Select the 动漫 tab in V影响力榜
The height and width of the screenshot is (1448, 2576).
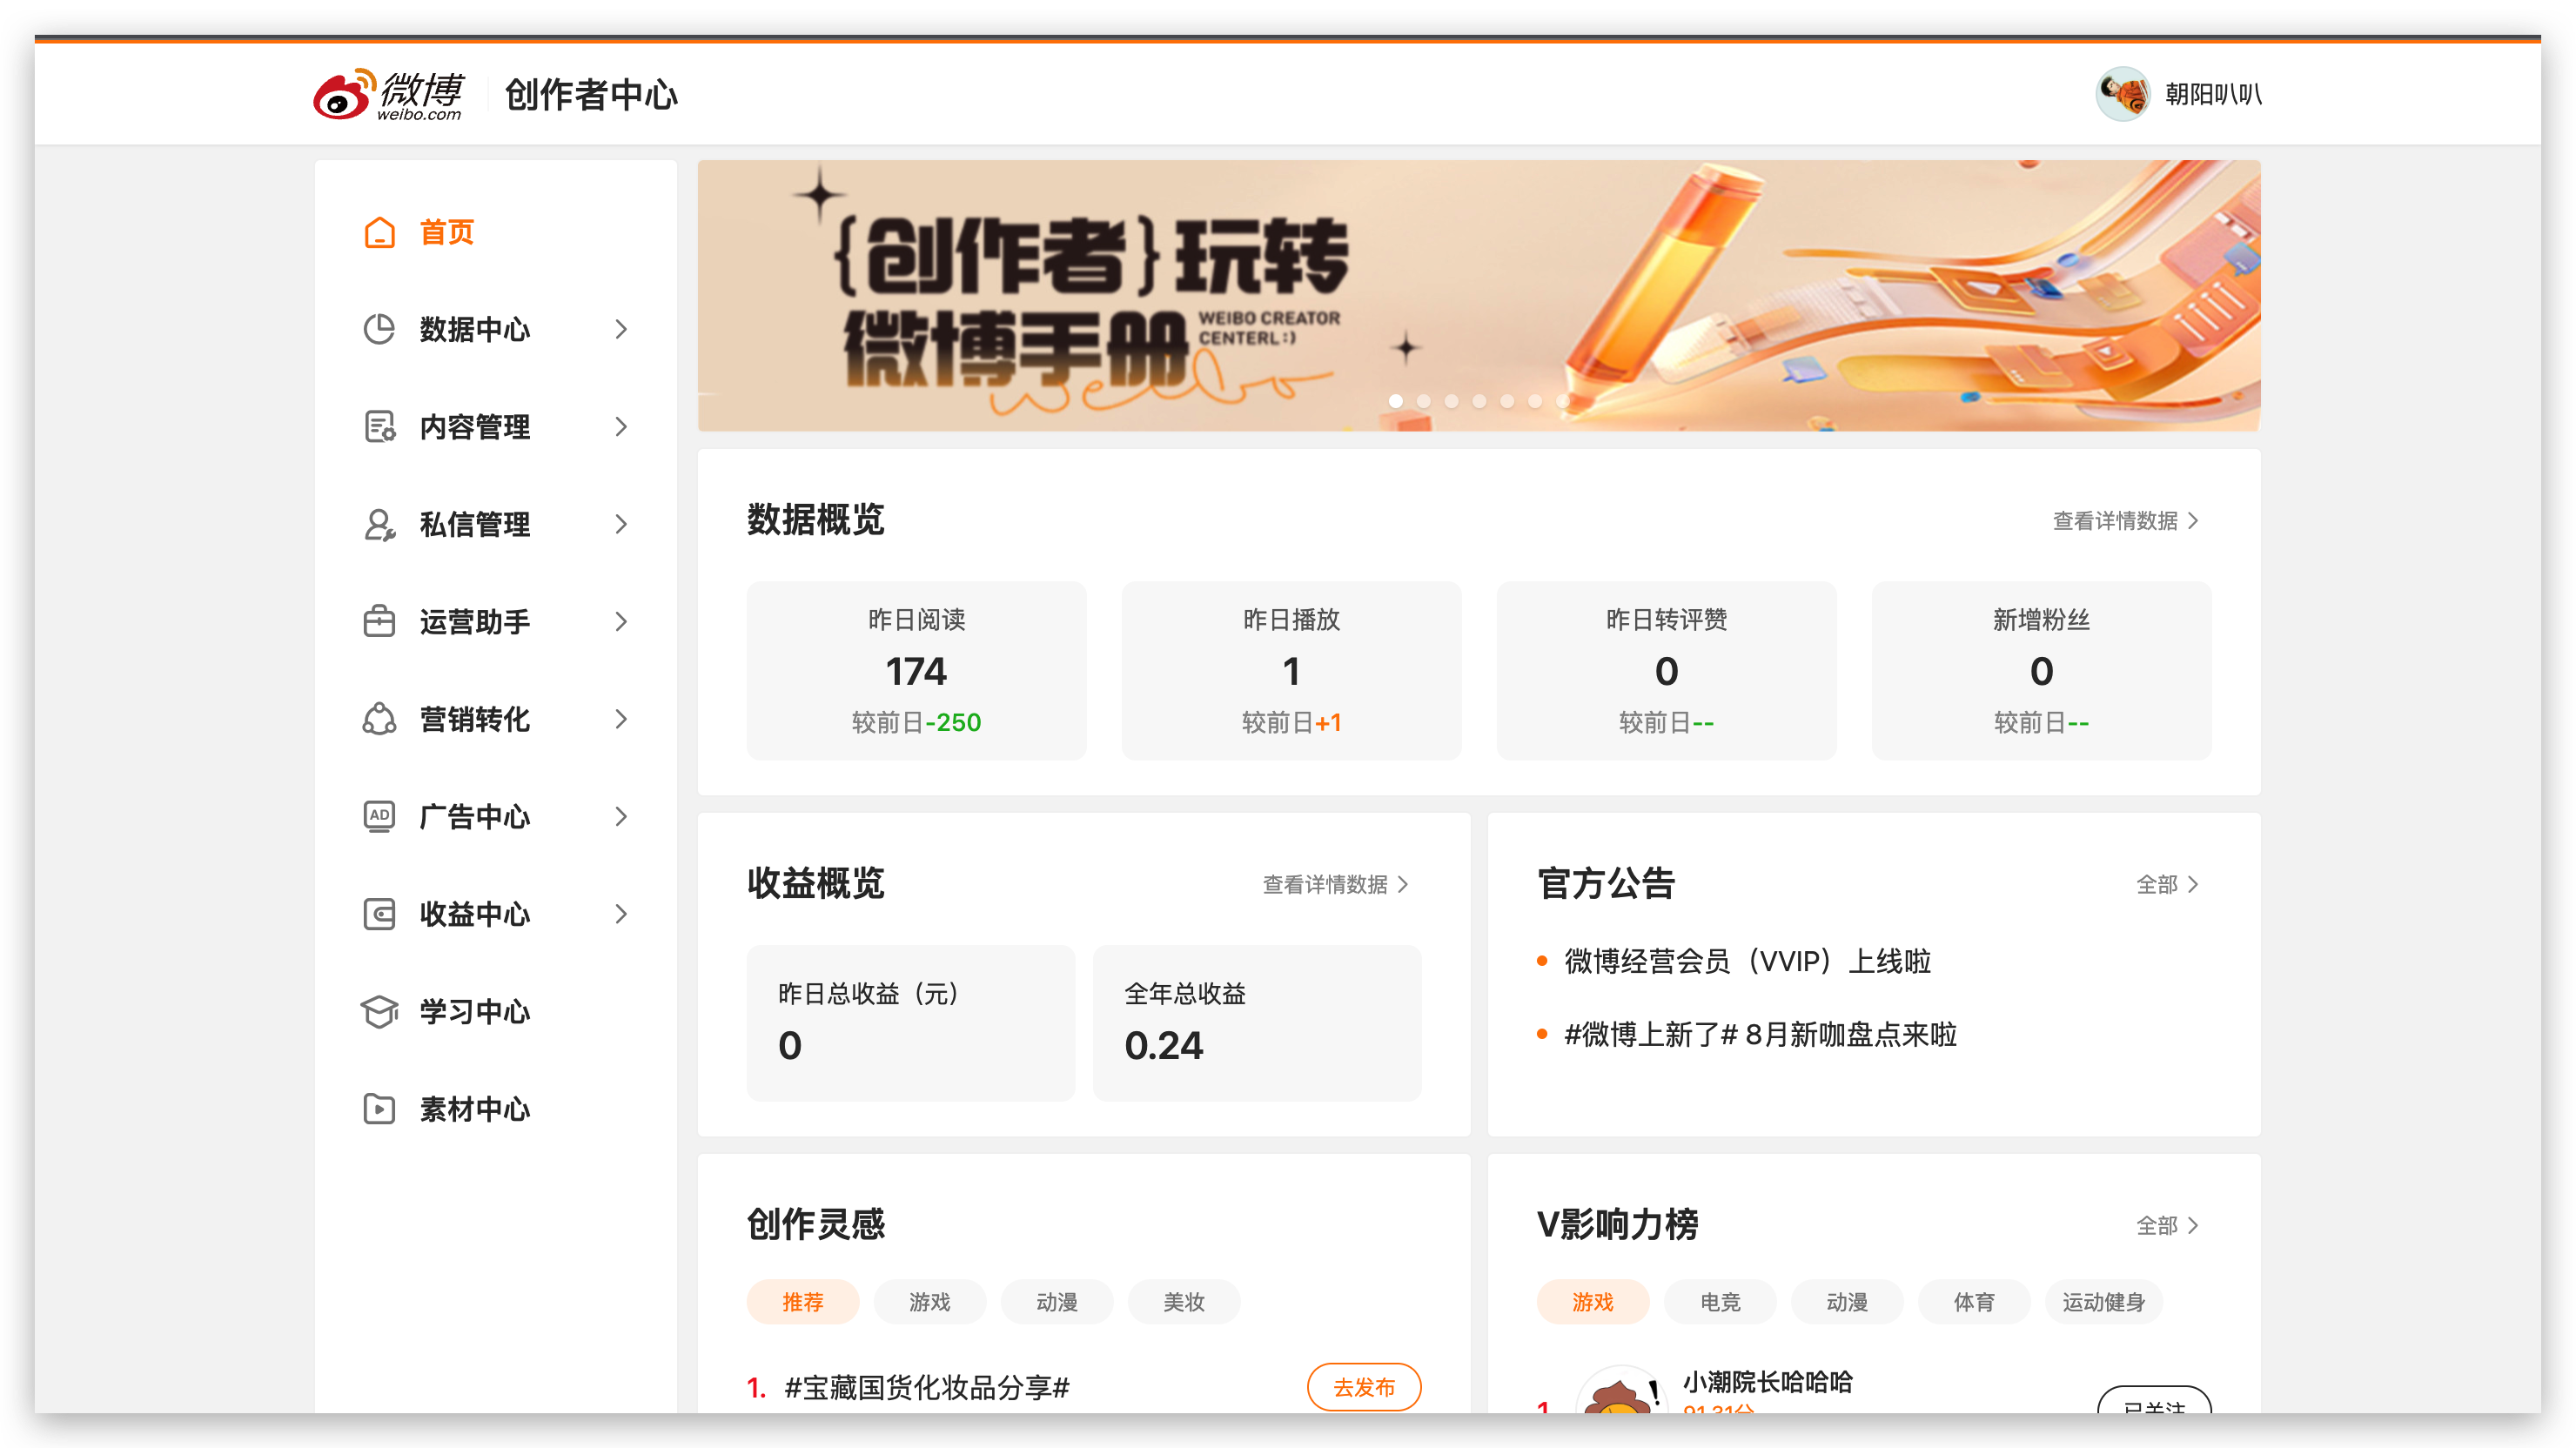pos(1846,1302)
